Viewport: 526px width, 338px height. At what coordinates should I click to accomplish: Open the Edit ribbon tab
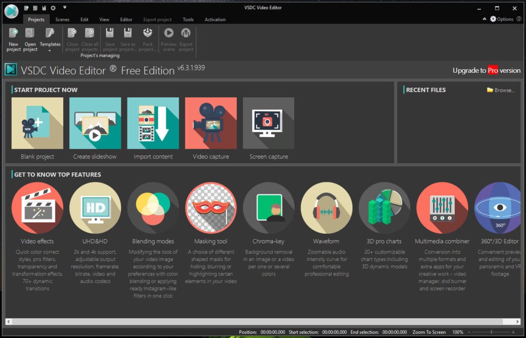[x=84, y=19]
